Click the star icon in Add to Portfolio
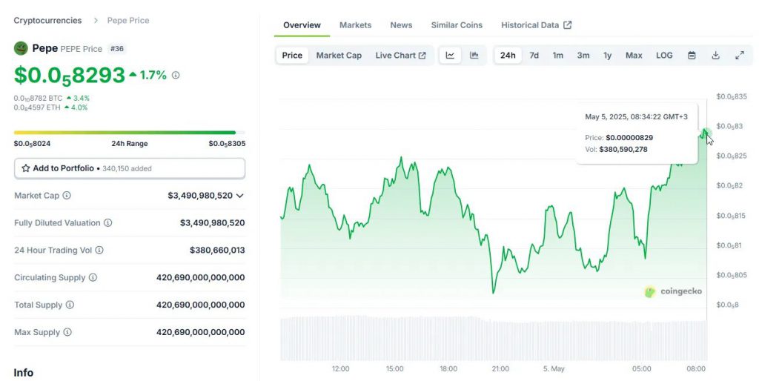The height and width of the screenshot is (381, 759). tap(26, 168)
